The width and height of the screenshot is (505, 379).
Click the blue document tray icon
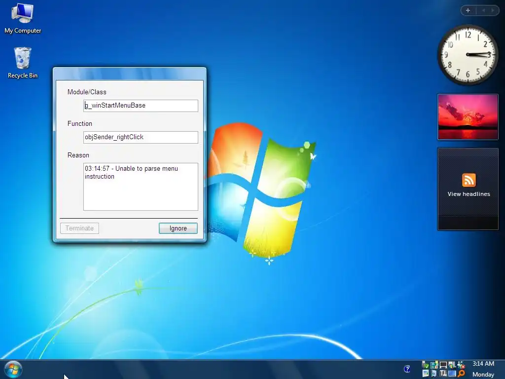(x=434, y=373)
